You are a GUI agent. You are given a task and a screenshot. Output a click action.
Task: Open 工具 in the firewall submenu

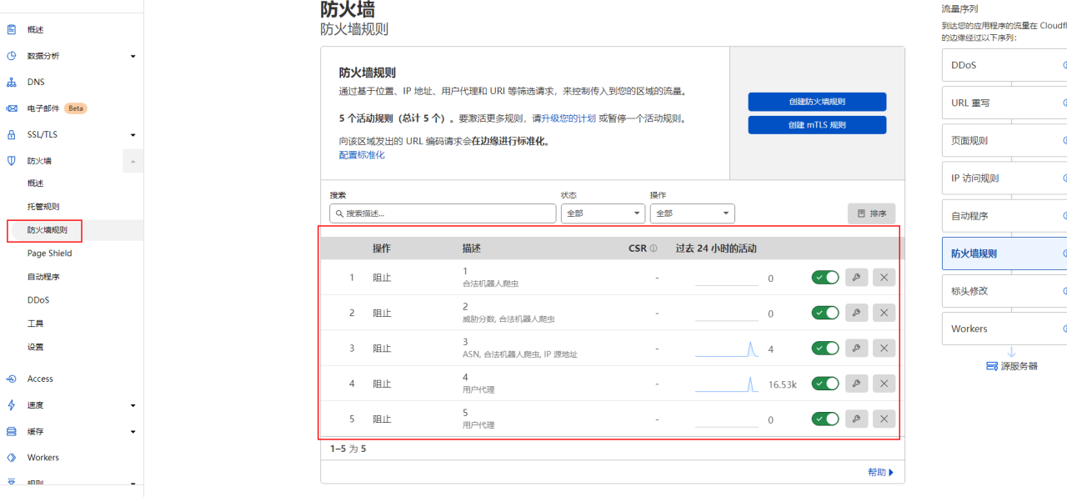click(x=35, y=324)
